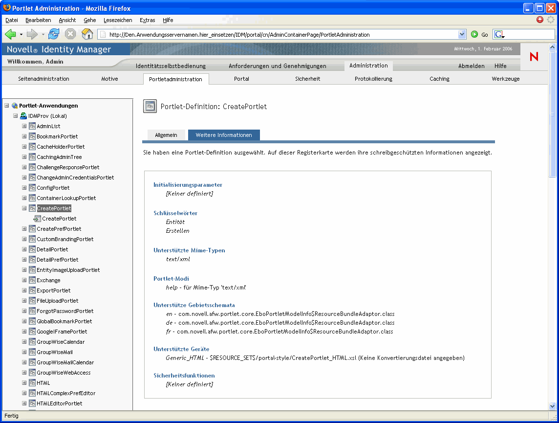This screenshot has height=423, width=559.
Task: Click the red update notification icon
Action: coord(540,20)
